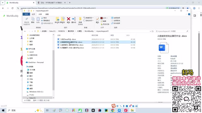Click Cut (剪切) scissors in ribbon
This screenshot has height=113, width=202.
(x=44, y=18)
